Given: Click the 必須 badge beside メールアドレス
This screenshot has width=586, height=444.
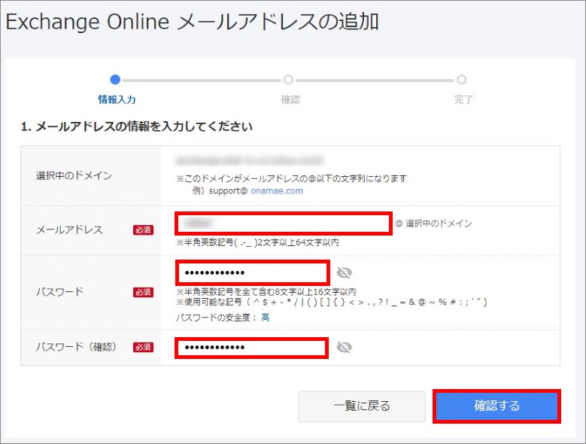Looking at the screenshot, I should (143, 230).
